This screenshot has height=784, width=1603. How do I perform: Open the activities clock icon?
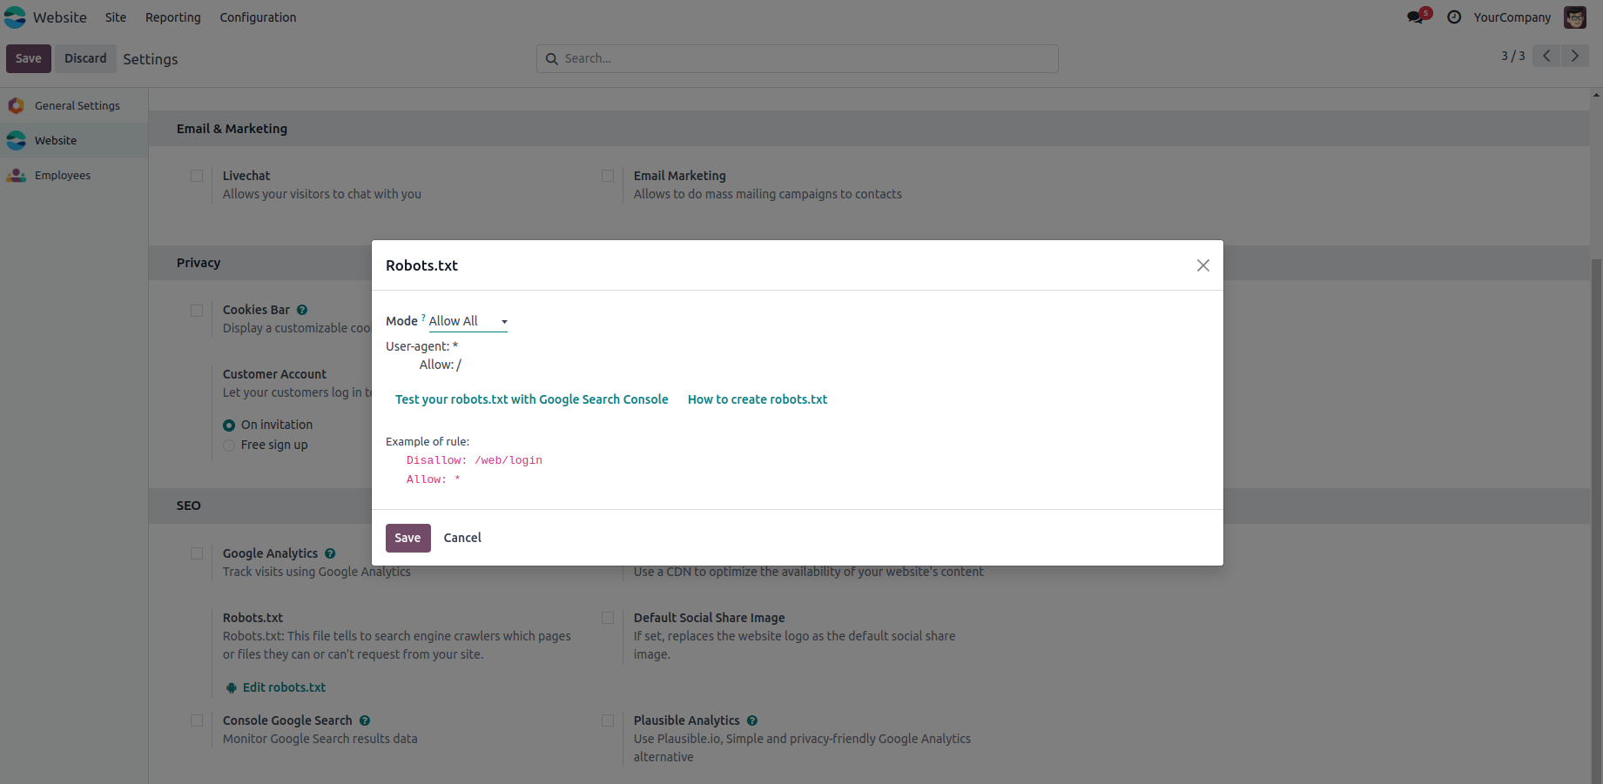tap(1454, 17)
